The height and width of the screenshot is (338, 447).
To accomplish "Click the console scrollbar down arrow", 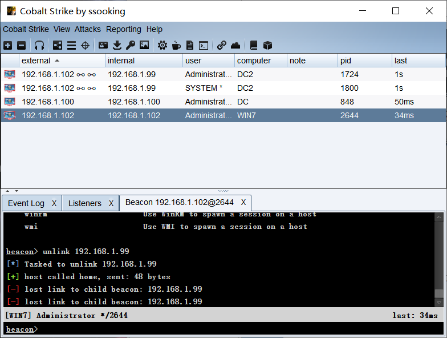I will (439, 303).
